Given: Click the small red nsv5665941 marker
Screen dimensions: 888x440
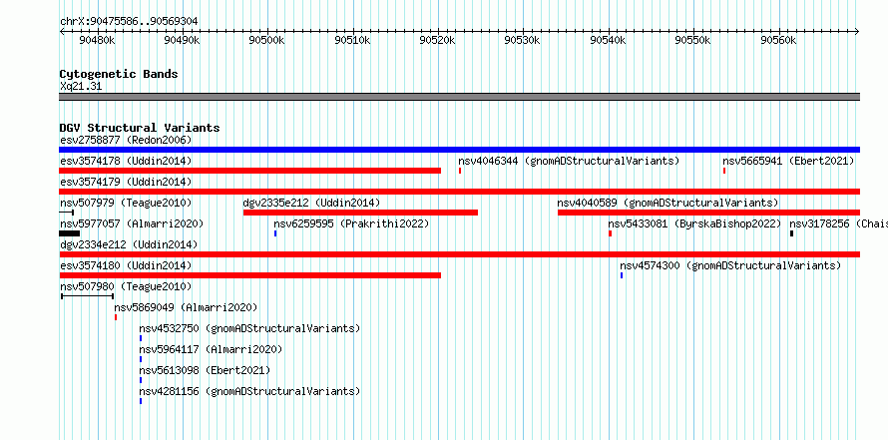Looking at the screenshot, I should tap(724, 171).
